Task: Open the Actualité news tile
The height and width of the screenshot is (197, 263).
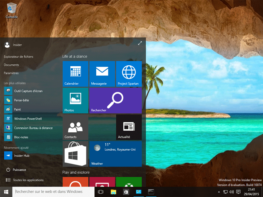Action: coord(129,127)
